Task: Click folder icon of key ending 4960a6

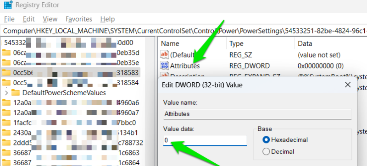Action: [x=6, y=102]
